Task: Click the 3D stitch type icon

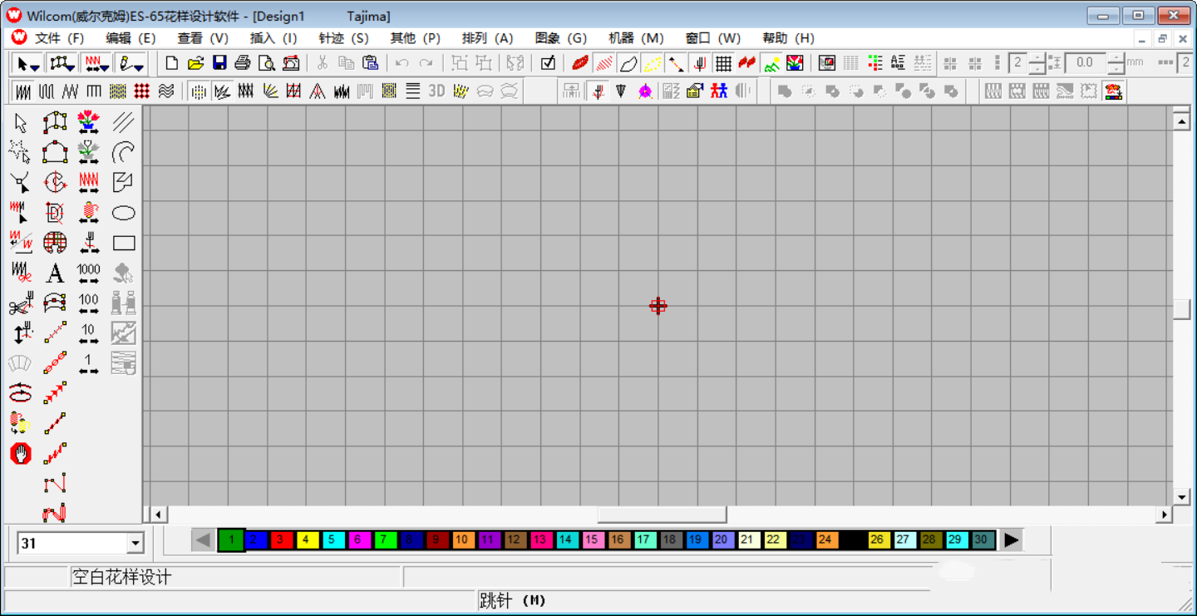Action: click(436, 91)
